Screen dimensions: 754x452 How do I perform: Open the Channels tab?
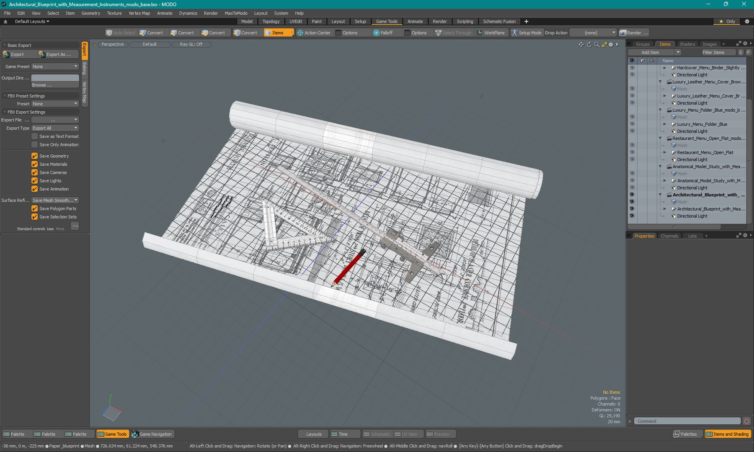669,236
